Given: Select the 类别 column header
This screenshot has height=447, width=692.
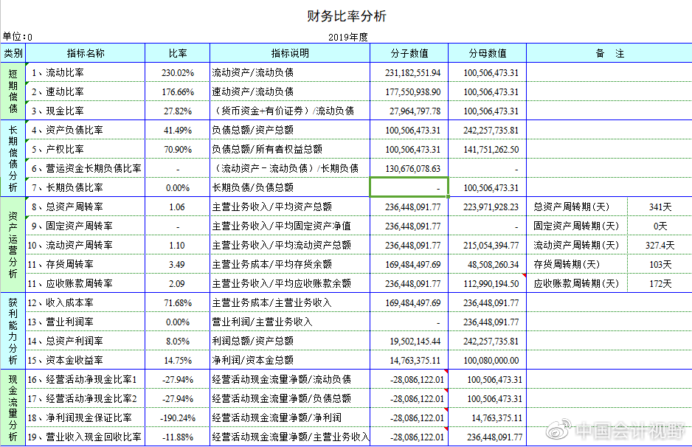Looking at the screenshot, I should click(x=13, y=53).
